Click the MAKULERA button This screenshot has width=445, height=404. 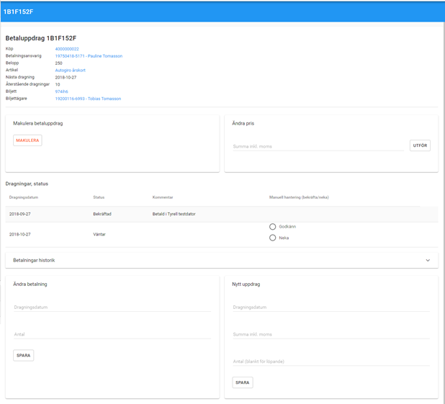coord(27,140)
